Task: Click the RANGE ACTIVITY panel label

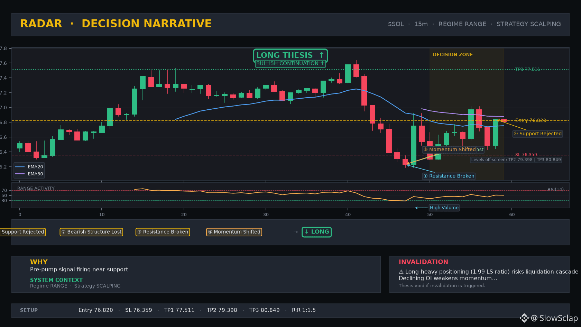Action: [36, 188]
